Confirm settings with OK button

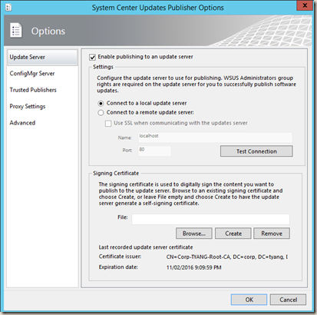pos(249,300)
